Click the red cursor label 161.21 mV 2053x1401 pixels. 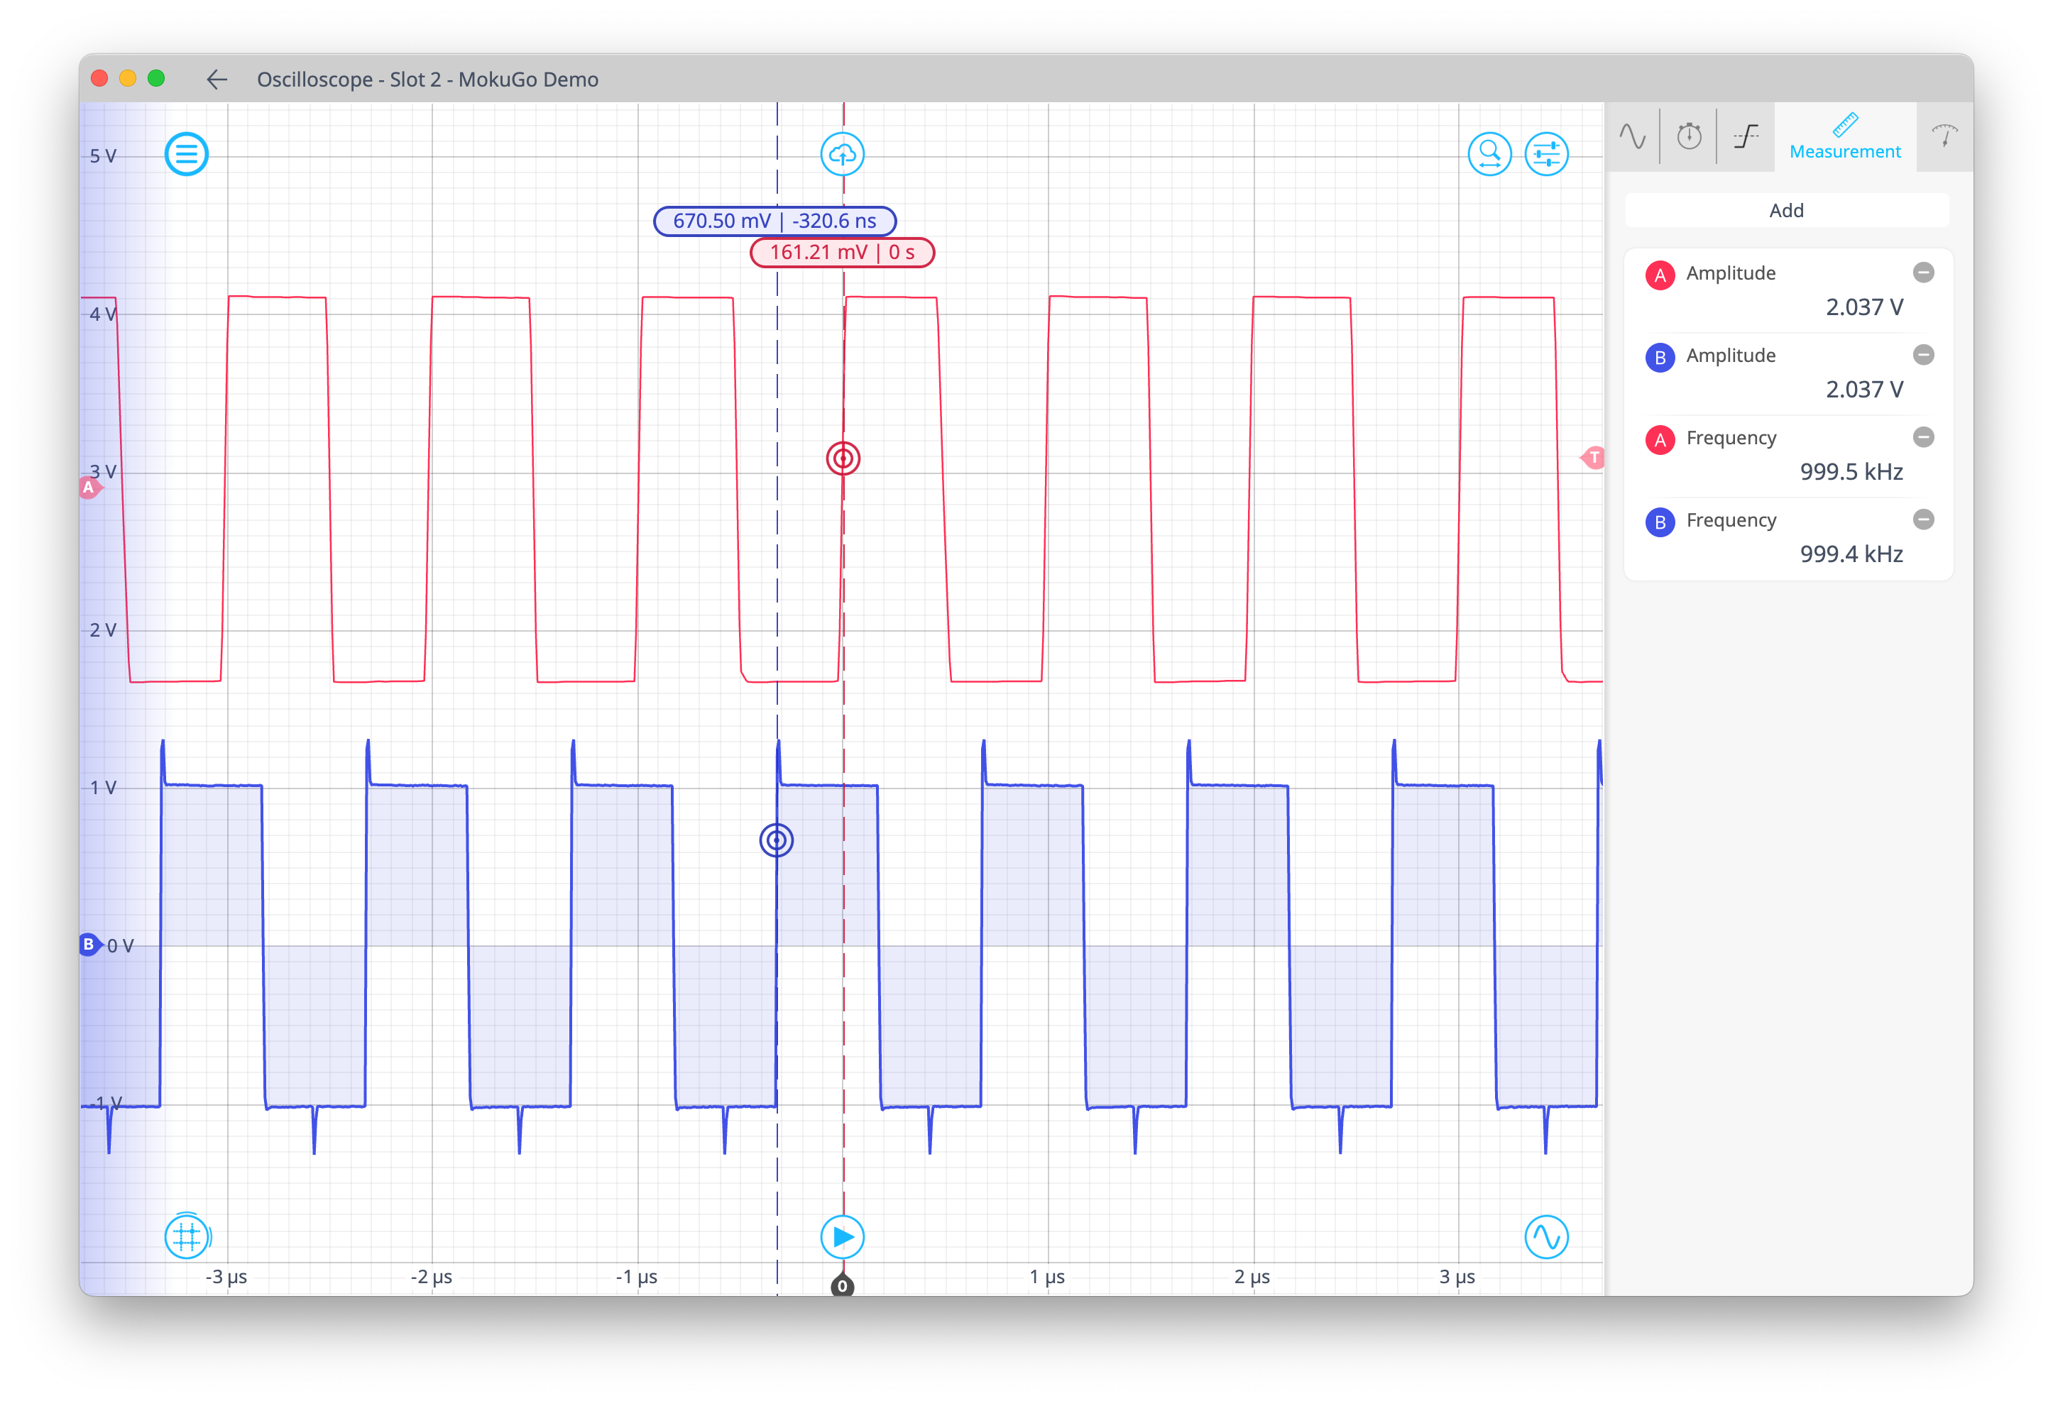click(842, 253)
